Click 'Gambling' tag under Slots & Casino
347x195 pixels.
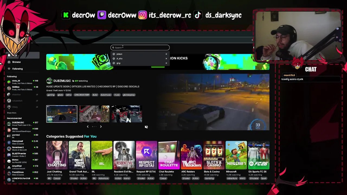pyautogui.click(x=209, y=178)
